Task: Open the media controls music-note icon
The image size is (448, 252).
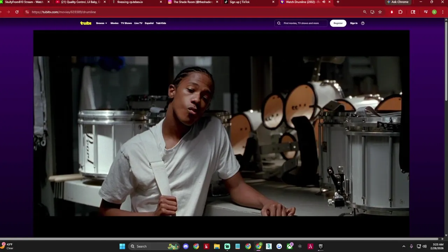Action: pyautogui.click(x=426, y=12)
